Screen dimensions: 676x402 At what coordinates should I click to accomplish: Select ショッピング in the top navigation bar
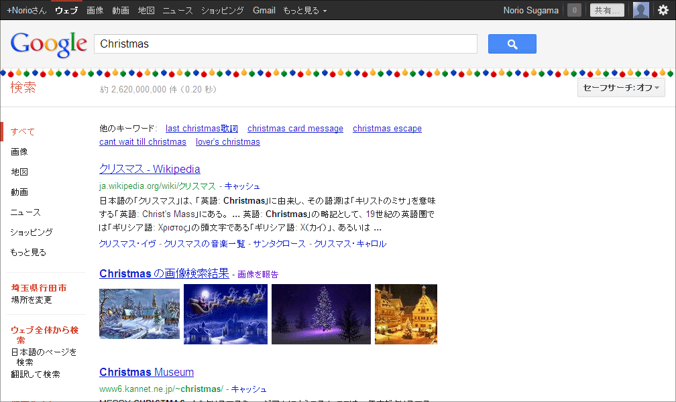click(x=223, y=10)
